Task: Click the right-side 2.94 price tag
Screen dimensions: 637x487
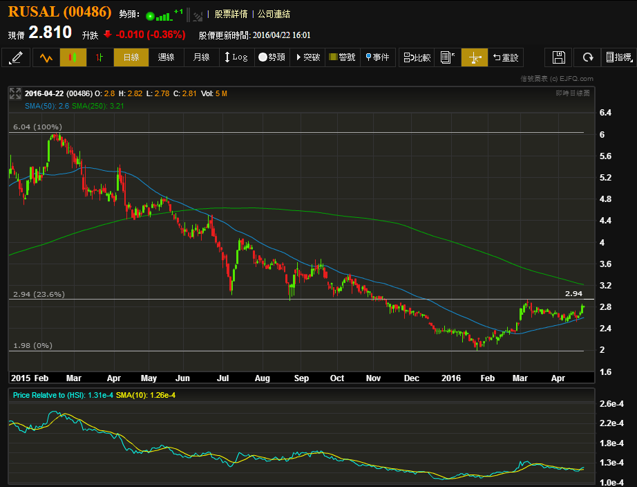Action: coord(573,293)
